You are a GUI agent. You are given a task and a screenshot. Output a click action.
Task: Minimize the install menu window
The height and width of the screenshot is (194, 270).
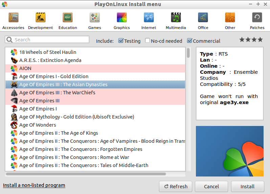click(250, 4)
